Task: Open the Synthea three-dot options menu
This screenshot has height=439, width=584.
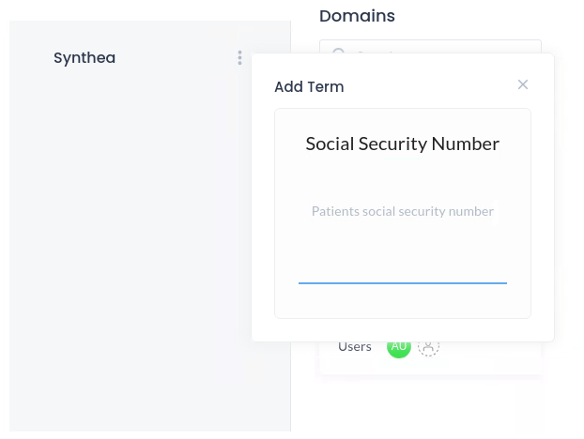Action: point(239,58)
